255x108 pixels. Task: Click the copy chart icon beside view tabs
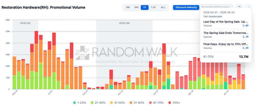tap(239, 7)
